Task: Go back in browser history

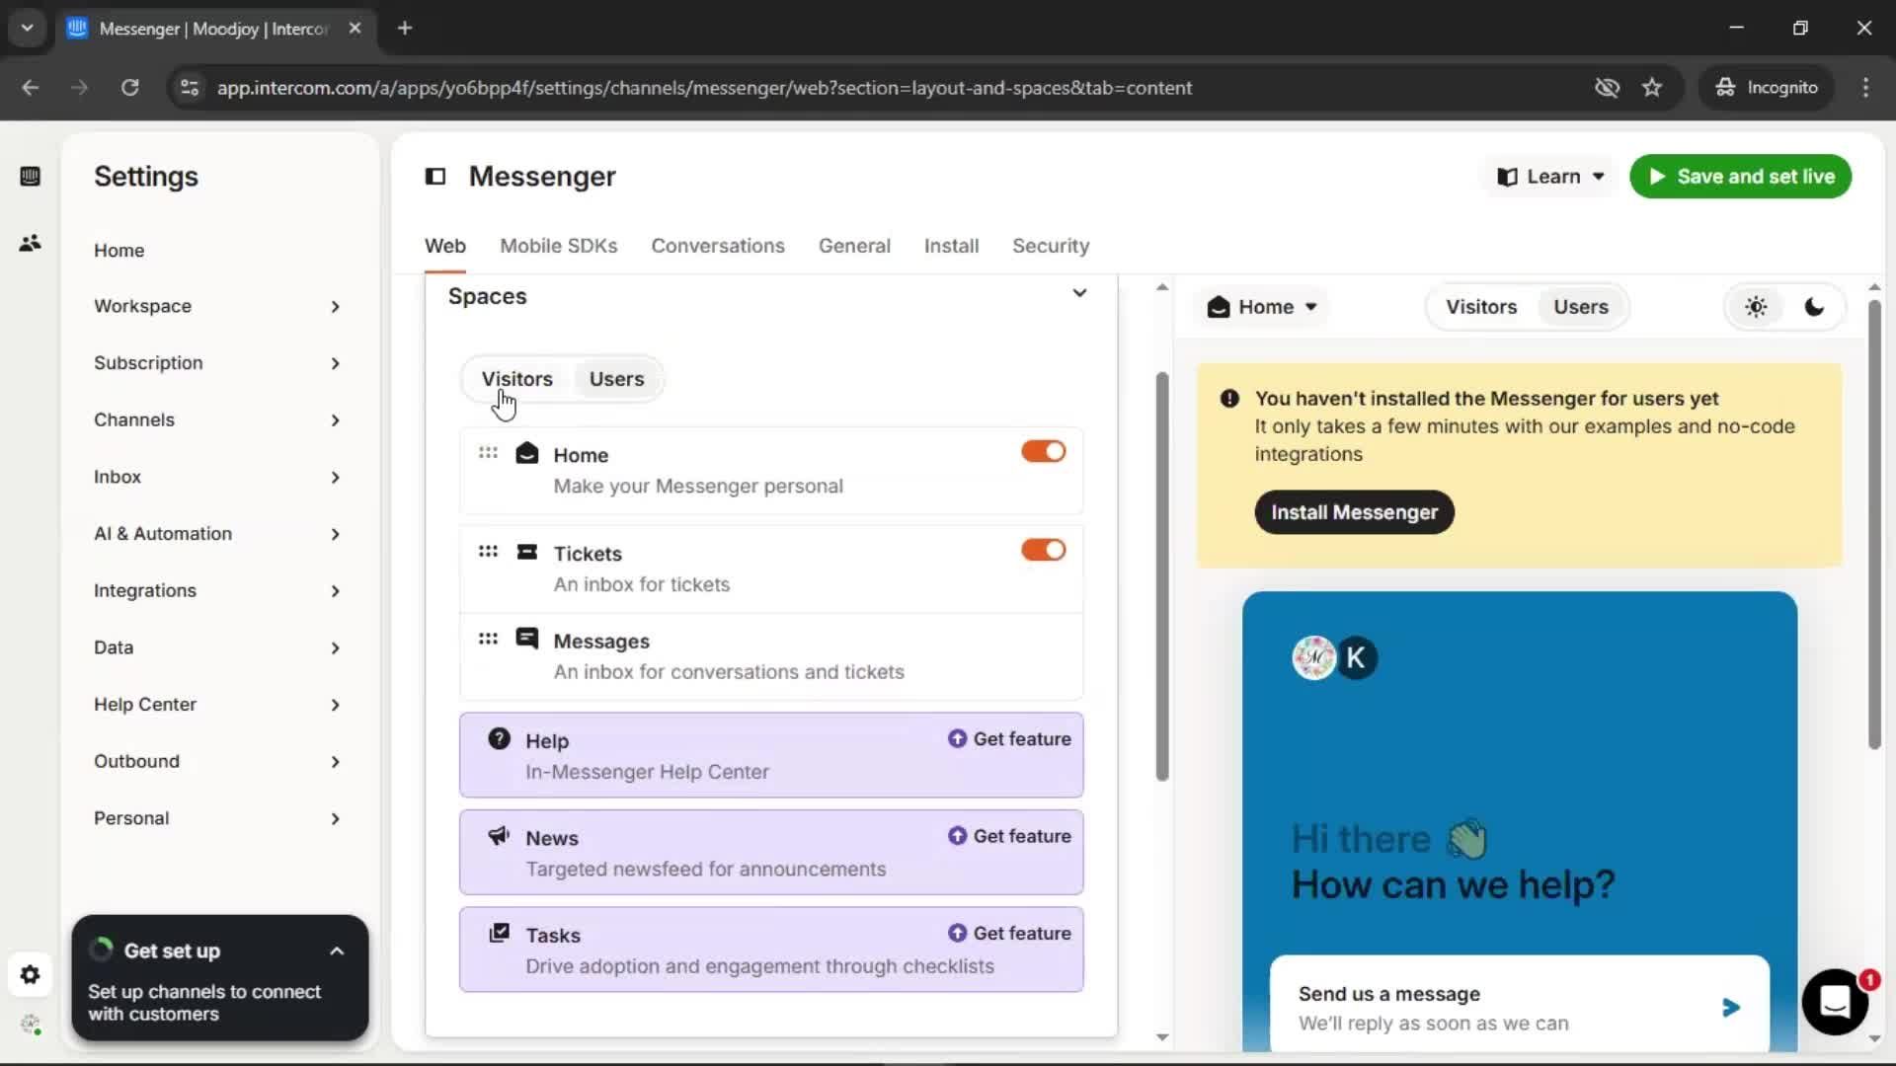Action: (31, 88)
